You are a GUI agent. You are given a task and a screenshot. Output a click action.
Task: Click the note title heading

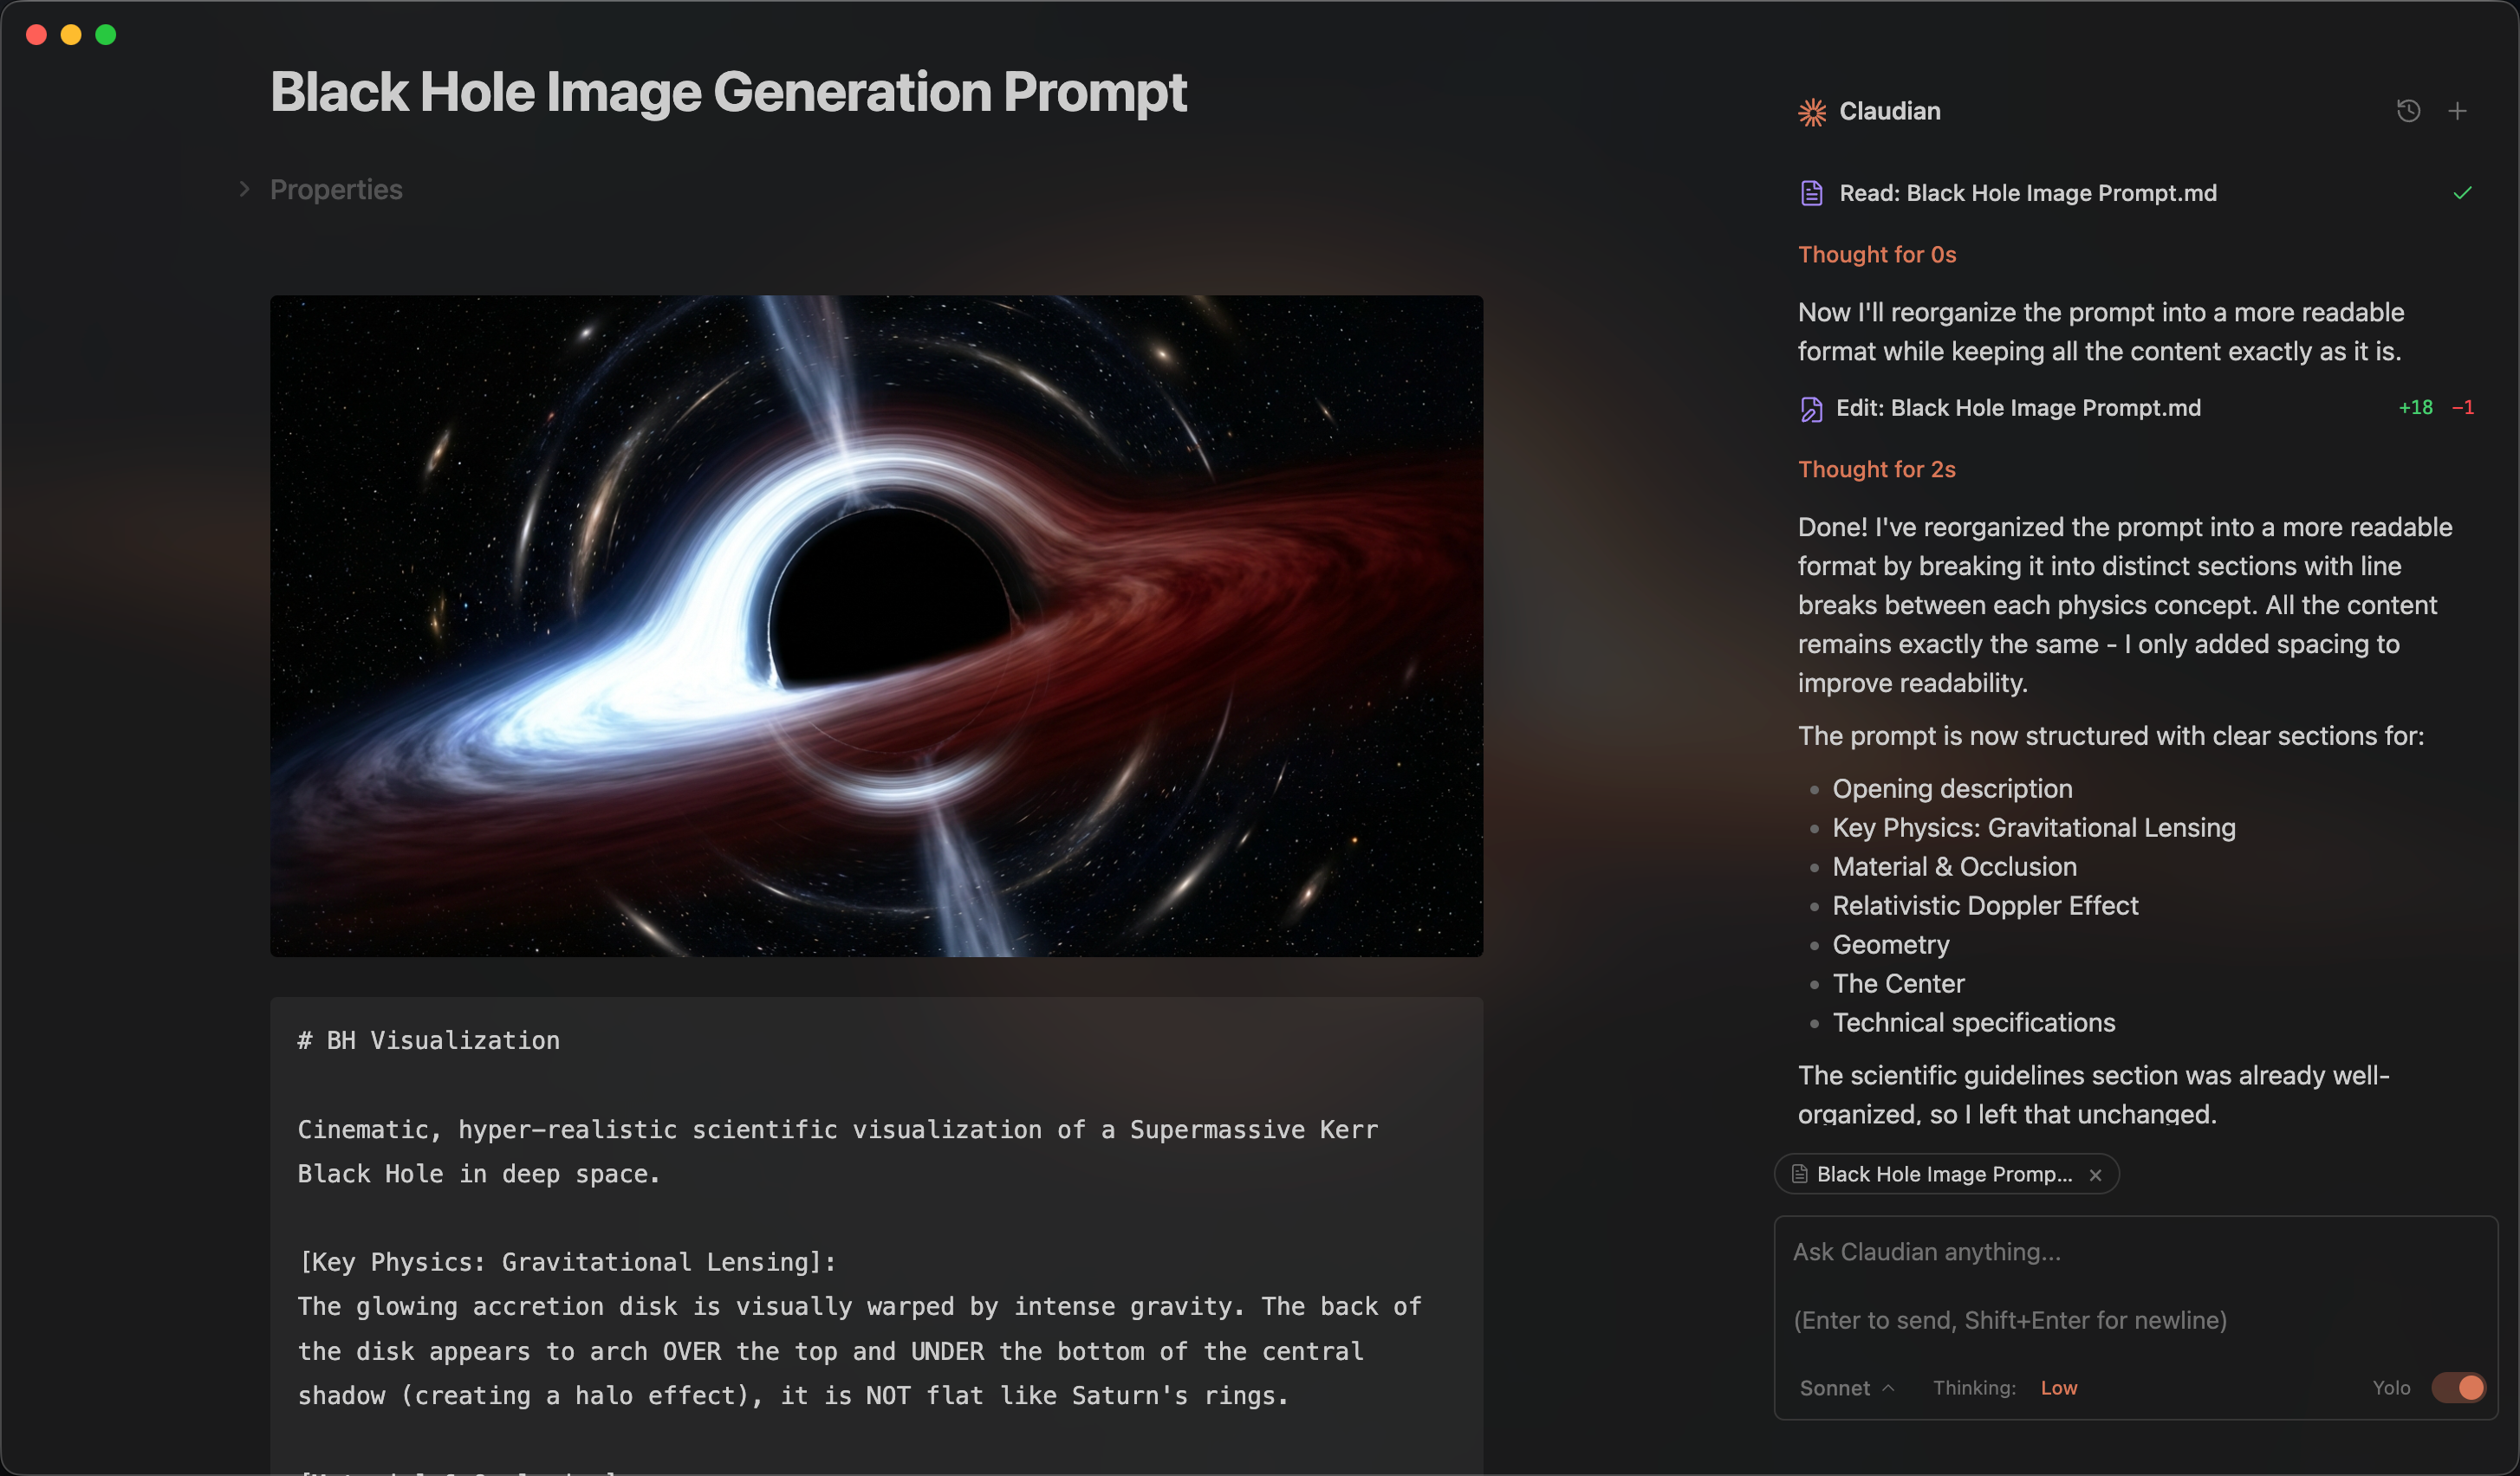[728, 92]
